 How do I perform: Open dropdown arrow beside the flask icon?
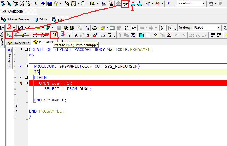click(x=108, y=28)
